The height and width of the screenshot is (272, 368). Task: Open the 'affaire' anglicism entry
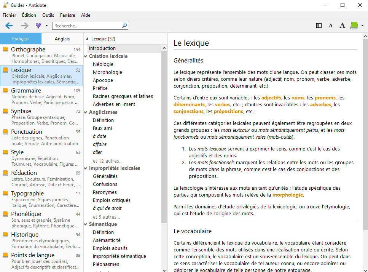click(100, 144)
